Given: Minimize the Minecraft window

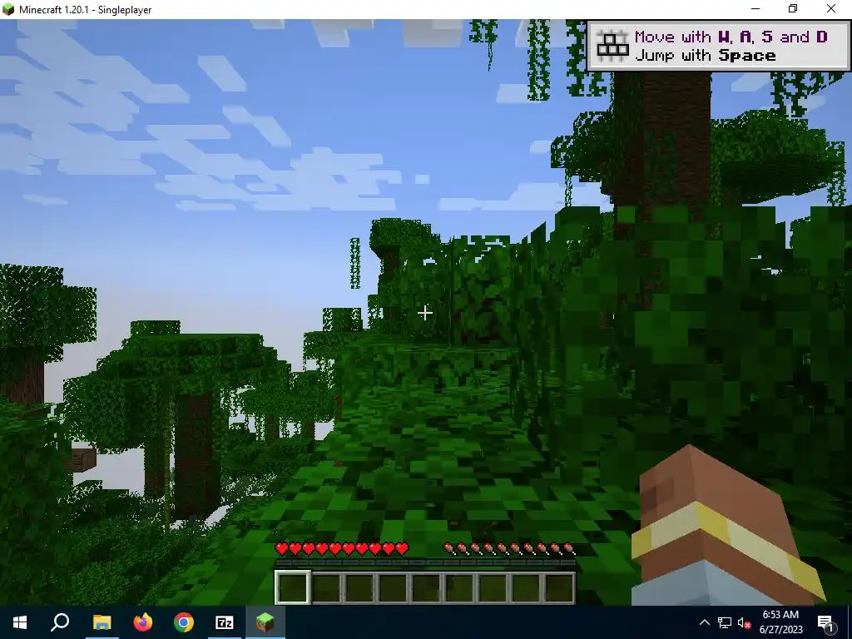Looking at the screenshot, I should click(x=755, y=8).
